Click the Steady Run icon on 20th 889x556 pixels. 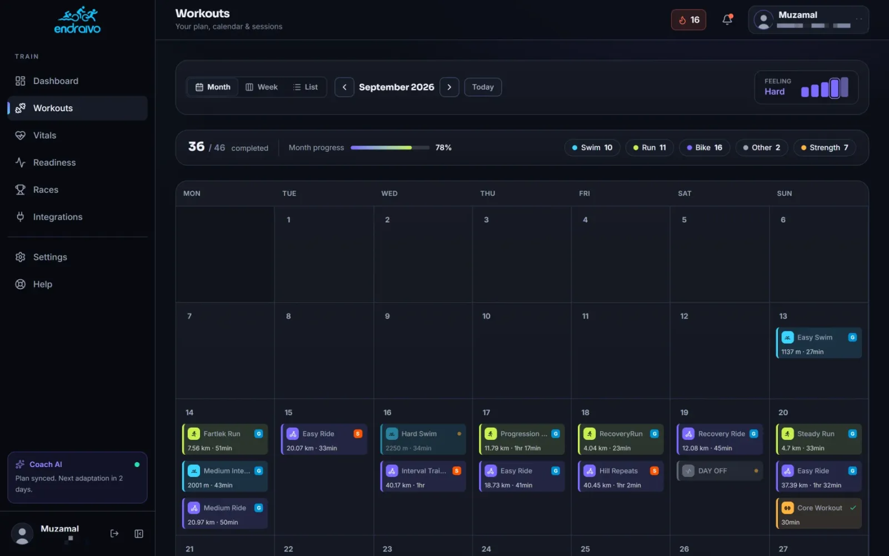787,434
